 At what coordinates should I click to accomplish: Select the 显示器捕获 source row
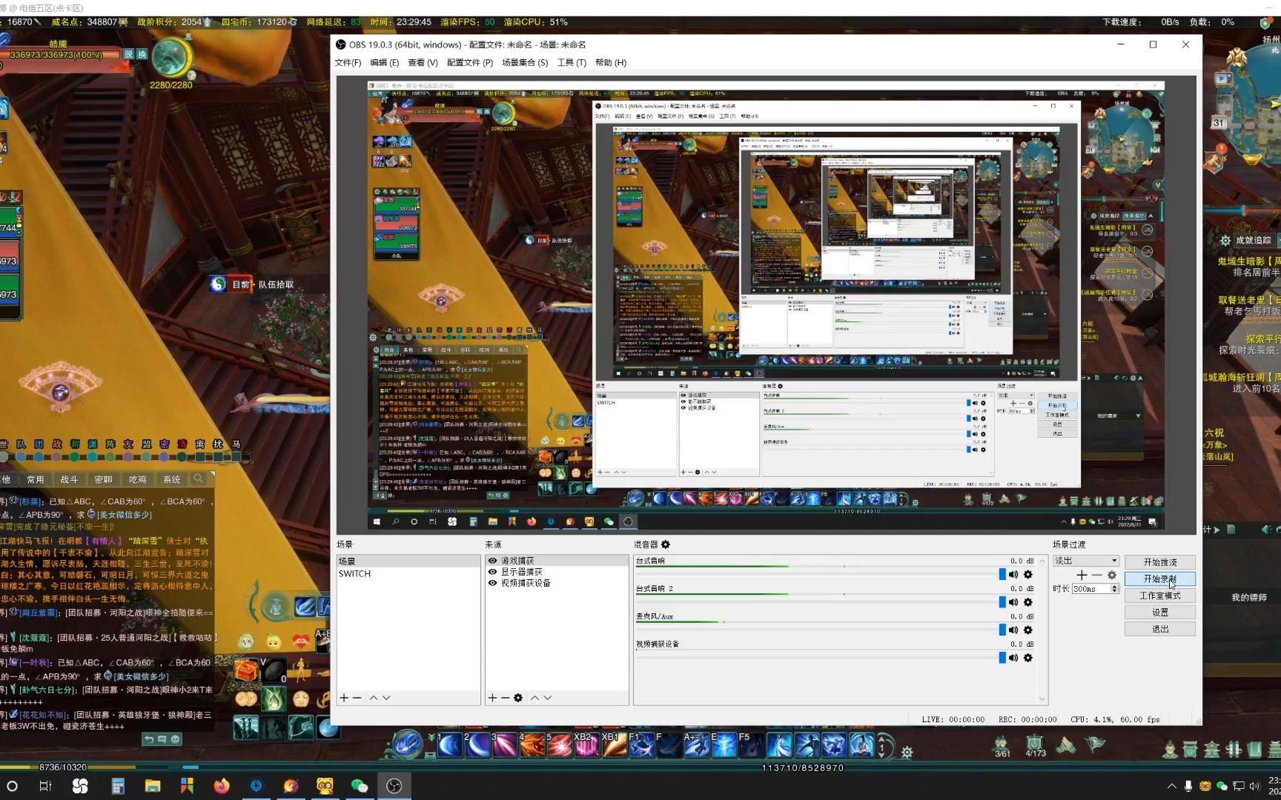[x=557, y=572]
